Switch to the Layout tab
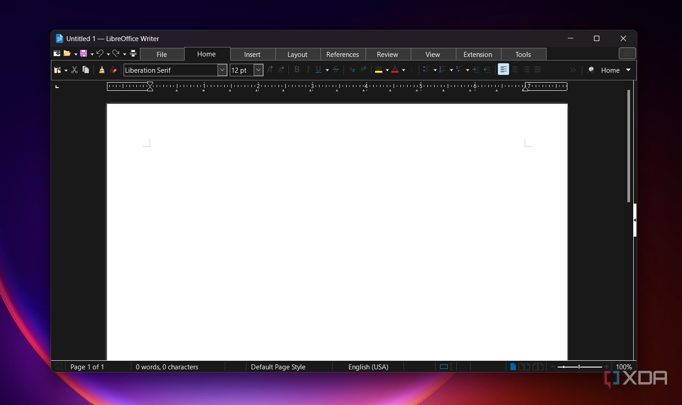The height and width of the screenshot is (405, 682). coord(297,54)
